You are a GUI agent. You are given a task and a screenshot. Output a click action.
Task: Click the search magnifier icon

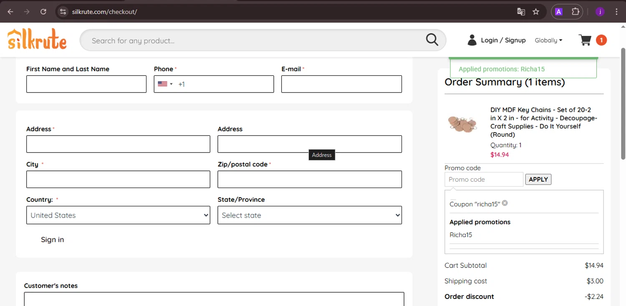pos(432,40)
